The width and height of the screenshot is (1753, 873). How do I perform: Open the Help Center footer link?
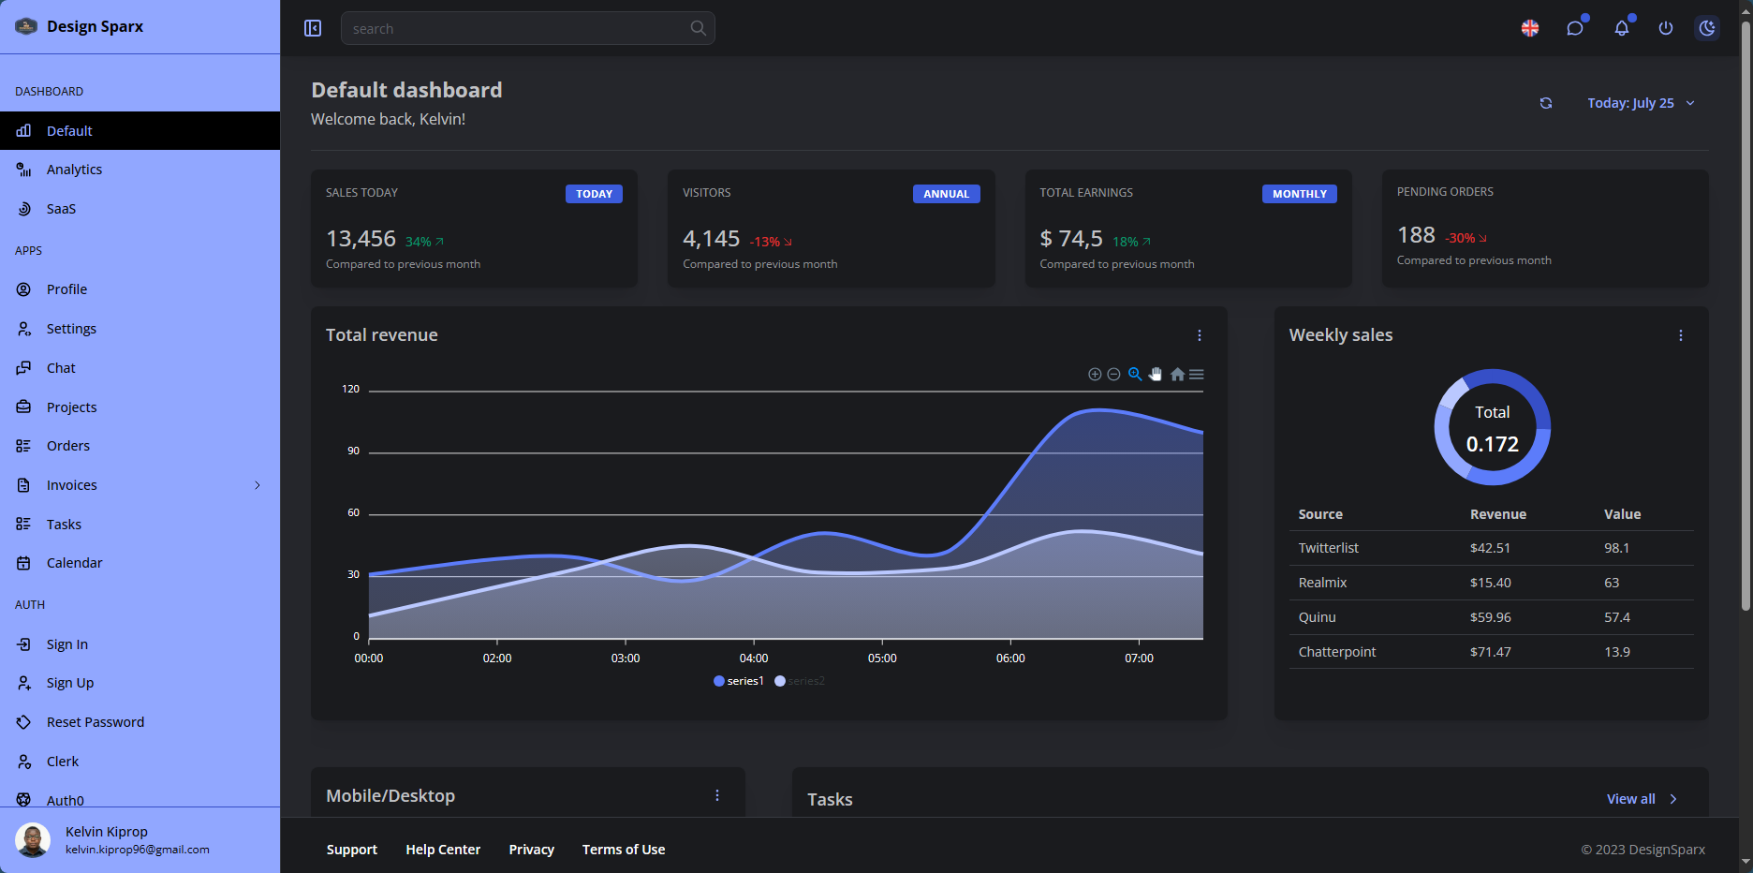point(443,850)
